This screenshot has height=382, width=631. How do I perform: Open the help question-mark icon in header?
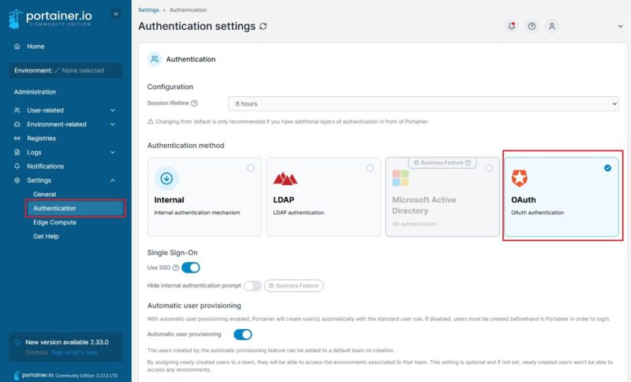(x=532, y=26)
